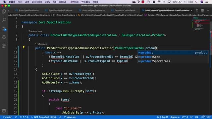Select 'productSpec' autocomplete suggestion

tap(173, 57)
